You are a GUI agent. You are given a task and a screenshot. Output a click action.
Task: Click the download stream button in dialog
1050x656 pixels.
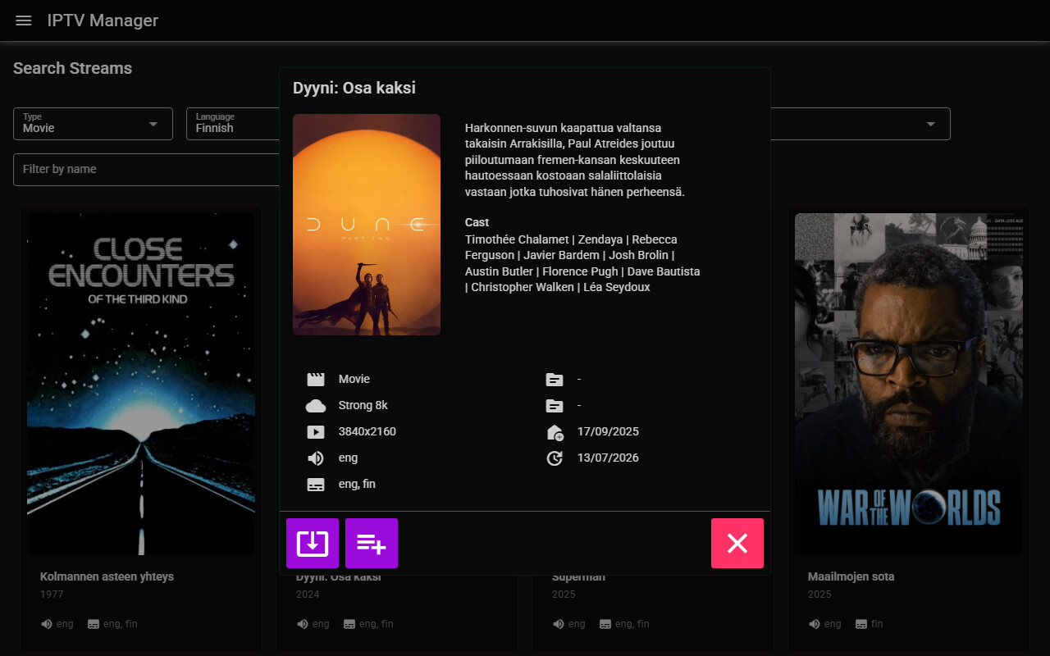(x=313, y=543)
